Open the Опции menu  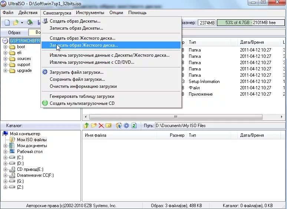(x=116, y=13)
